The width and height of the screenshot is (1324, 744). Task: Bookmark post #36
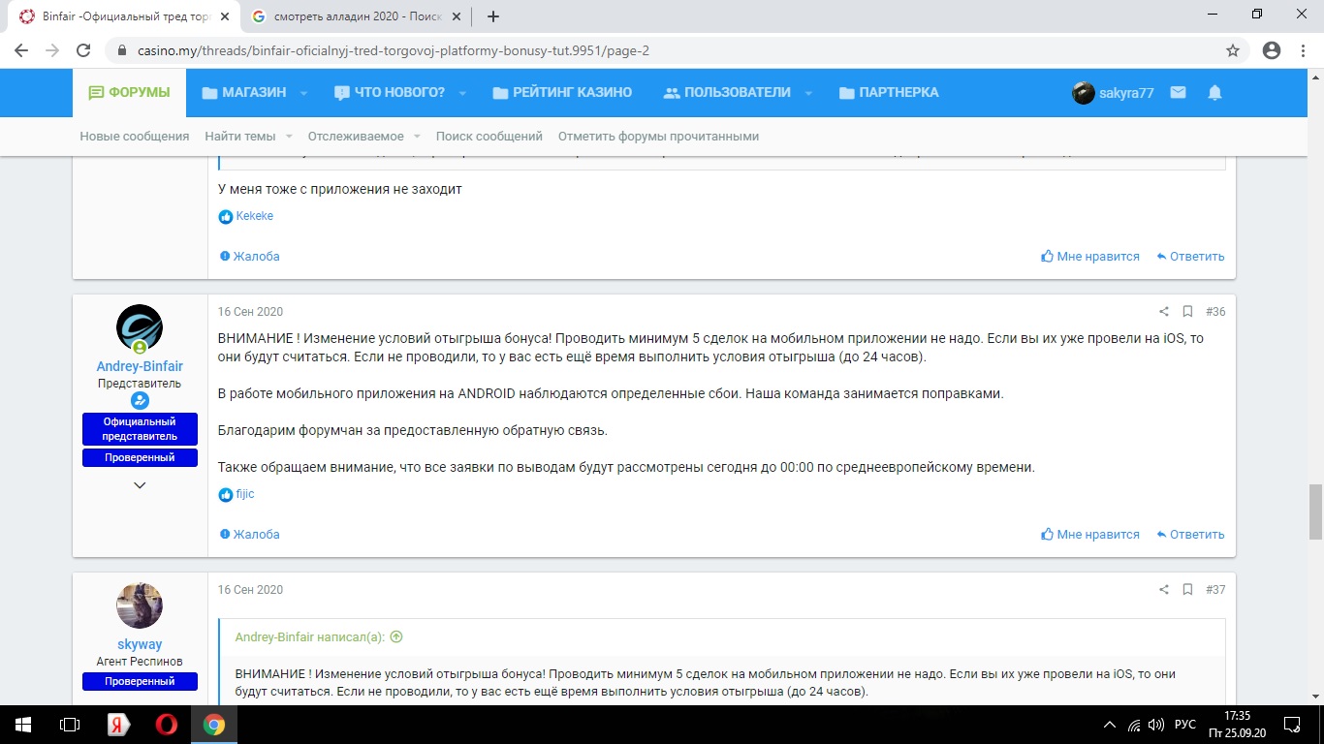click(x=1187, y=312)
